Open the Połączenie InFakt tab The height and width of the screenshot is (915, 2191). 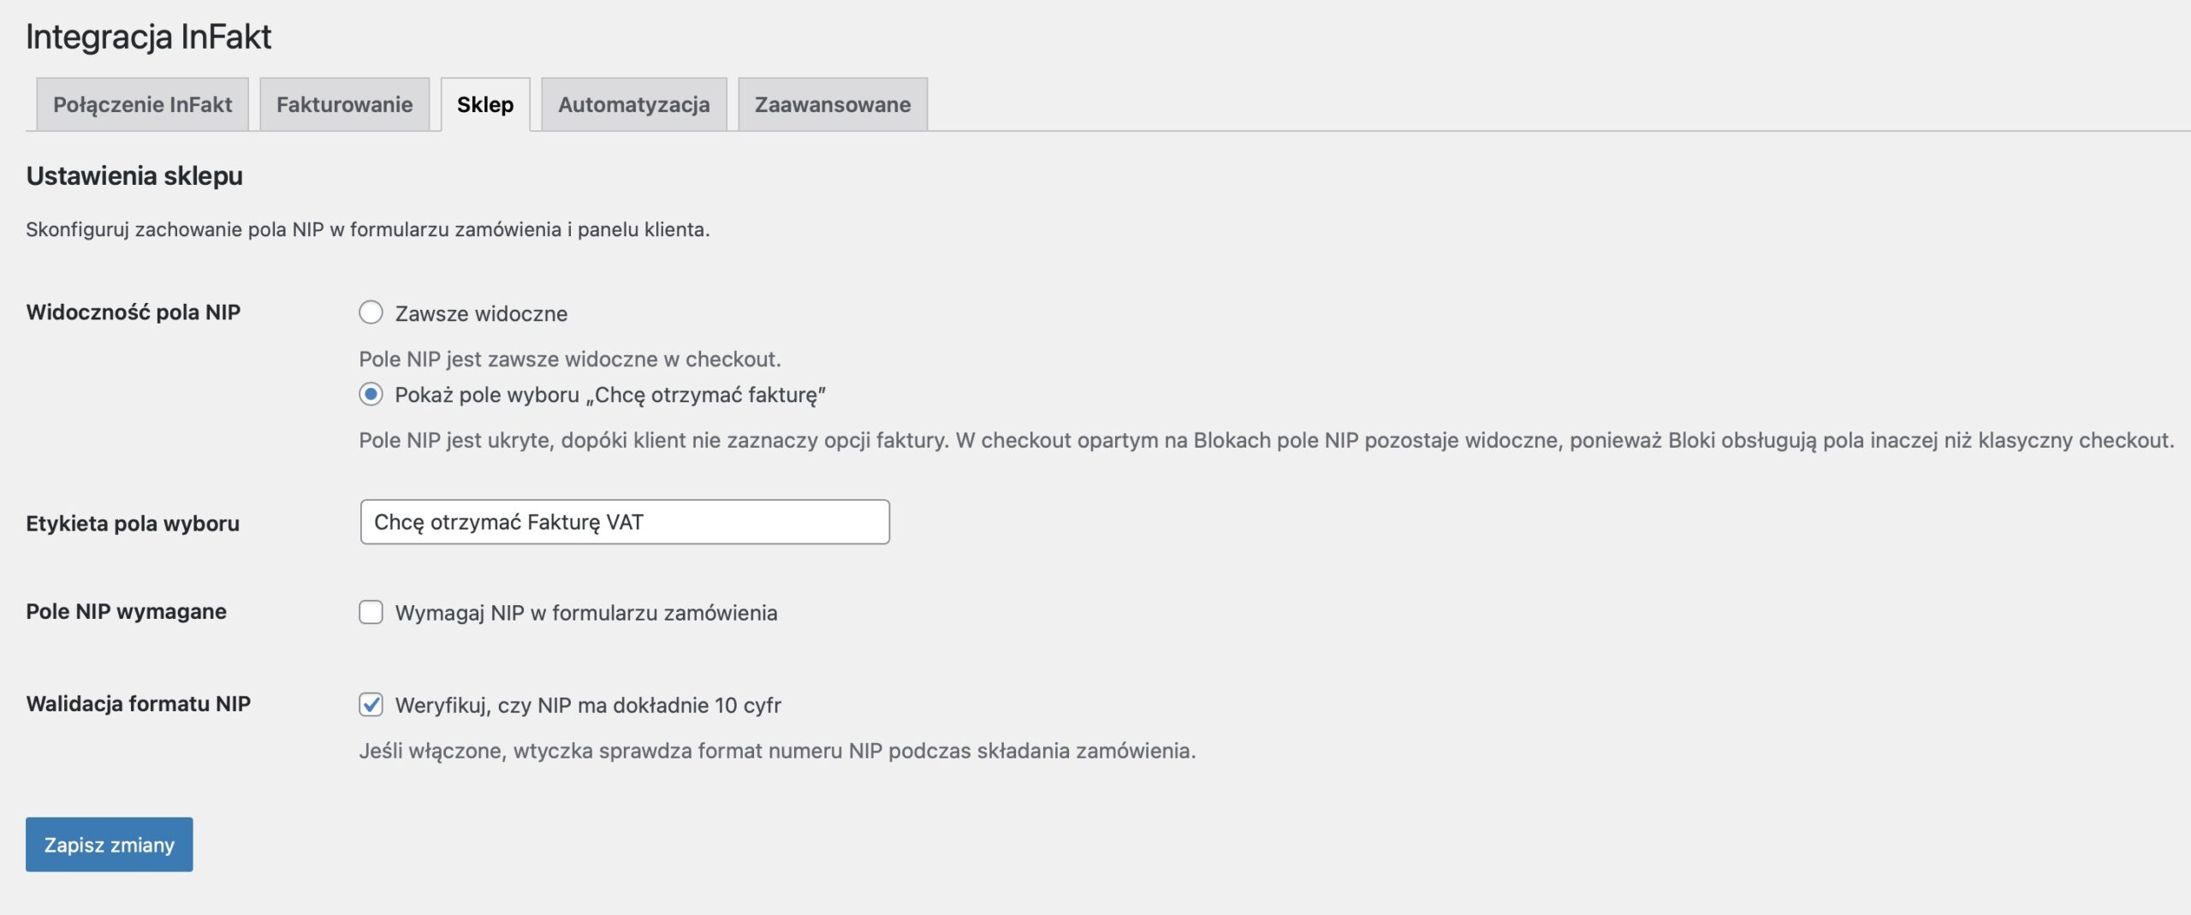(x=142, y=104)
